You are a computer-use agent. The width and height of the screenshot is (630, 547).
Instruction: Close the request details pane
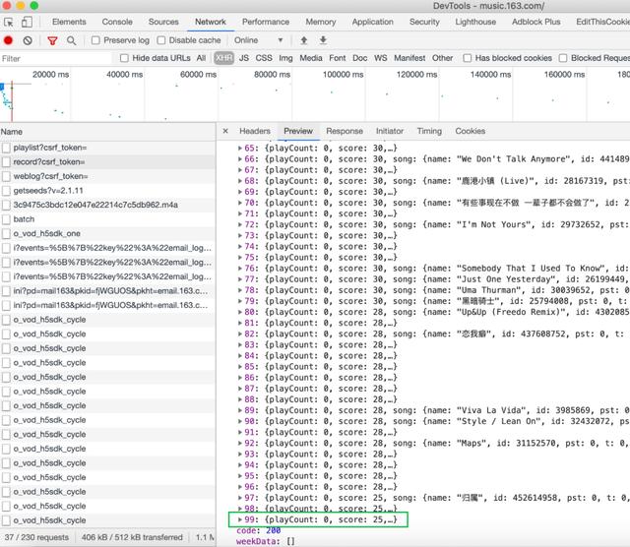(225, 131)
